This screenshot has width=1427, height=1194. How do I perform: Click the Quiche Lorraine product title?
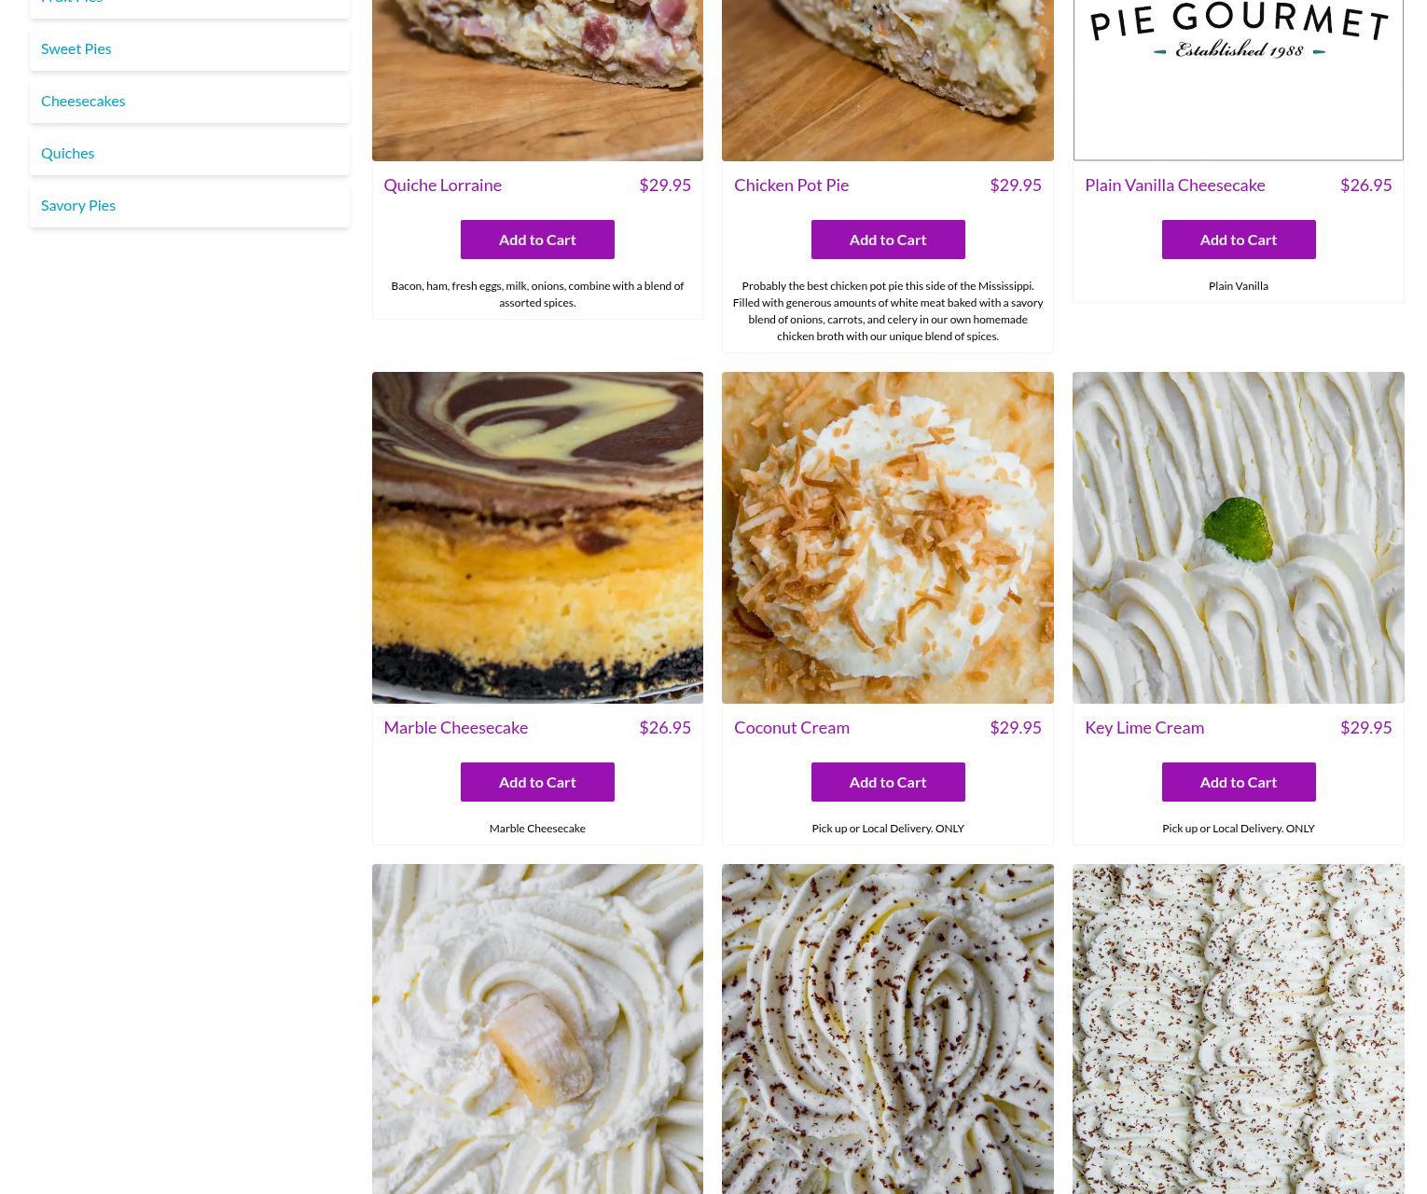(442, 185)
